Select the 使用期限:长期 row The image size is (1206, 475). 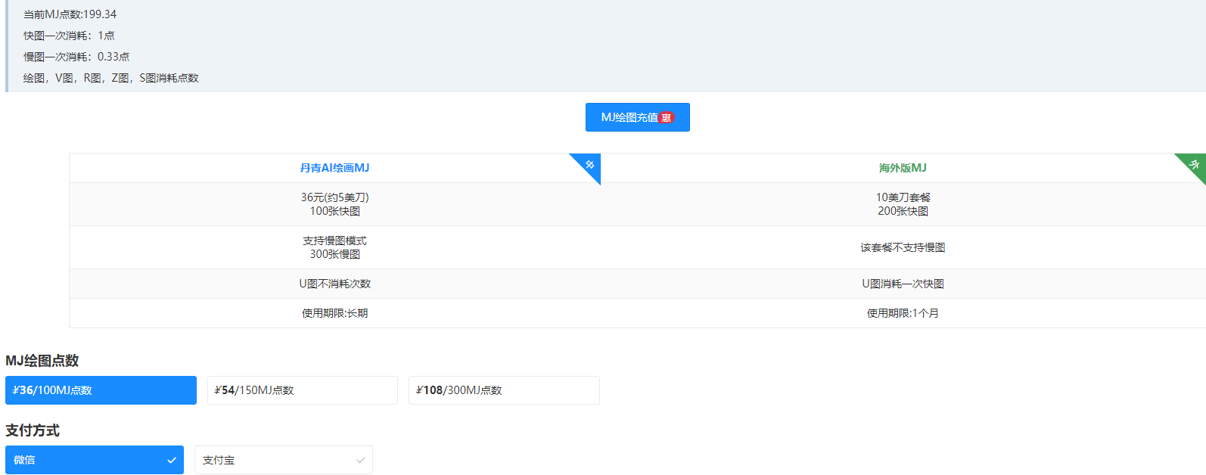[x=334, y=313]
